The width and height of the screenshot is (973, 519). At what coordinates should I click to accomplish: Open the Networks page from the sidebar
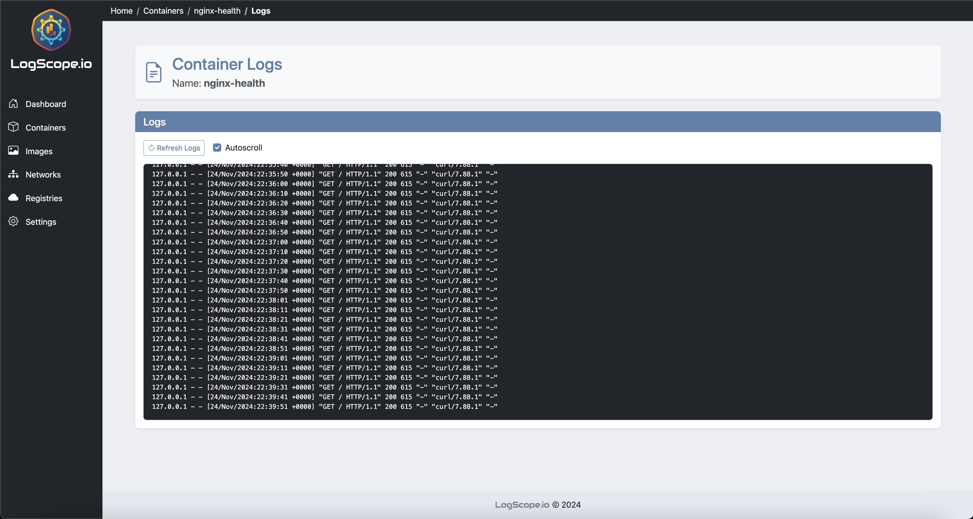[x=43, y=174]
